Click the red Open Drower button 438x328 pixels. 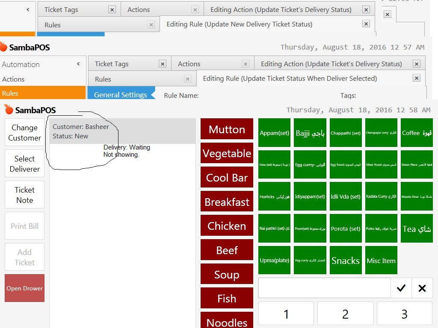pyautogui.click(x=24, y=288)
